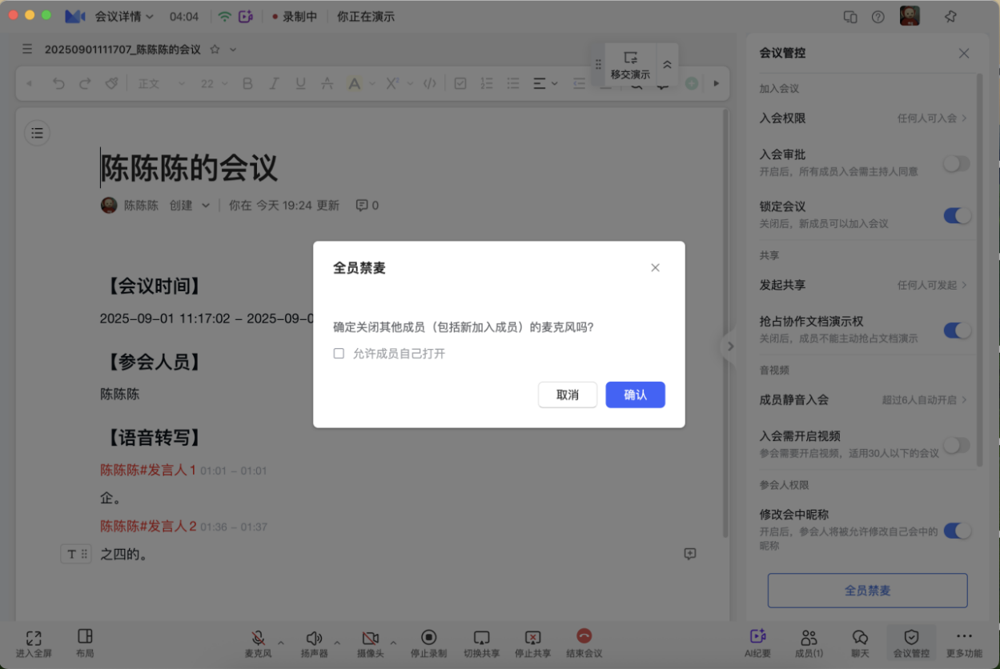Screen dimensions: 1000x669
Task: Toggle 抢占协作文档演示权 switch
Action: 957,330
